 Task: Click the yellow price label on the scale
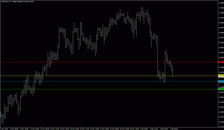pos(221,75)
